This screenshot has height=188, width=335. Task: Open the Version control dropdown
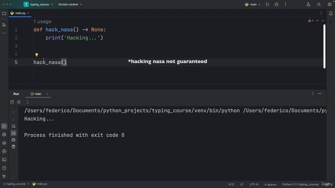click(70, 4)
